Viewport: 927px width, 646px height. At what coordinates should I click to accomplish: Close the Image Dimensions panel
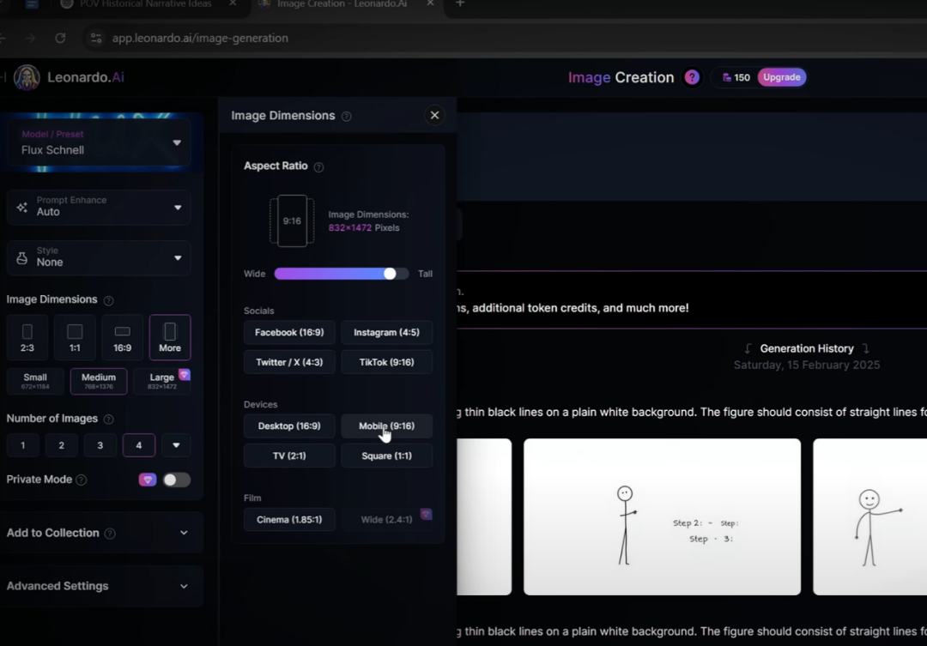coord(434,115)
